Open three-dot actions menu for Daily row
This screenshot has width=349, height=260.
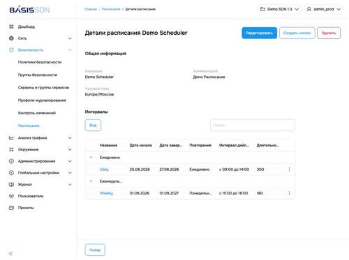pos(289,169)
